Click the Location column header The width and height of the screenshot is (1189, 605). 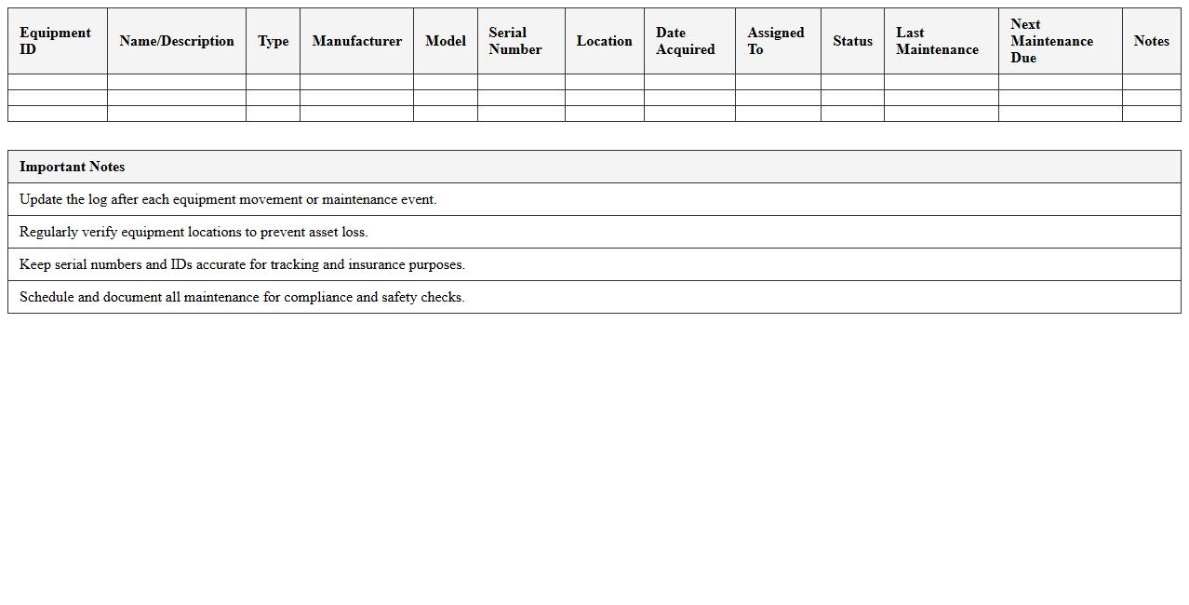click(x=604, y=41)
